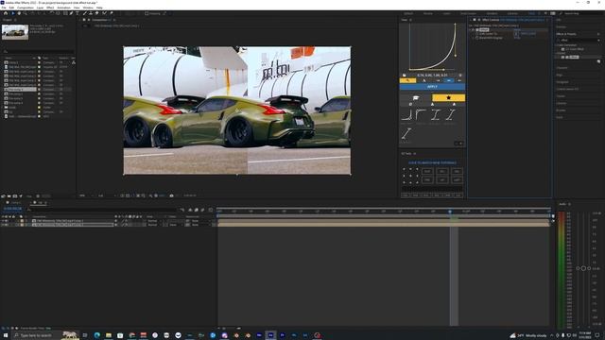Click the Effects & Presets search field
Image resolution: width=605 pixels, height=340 pixels.
(x=577, y=40)
